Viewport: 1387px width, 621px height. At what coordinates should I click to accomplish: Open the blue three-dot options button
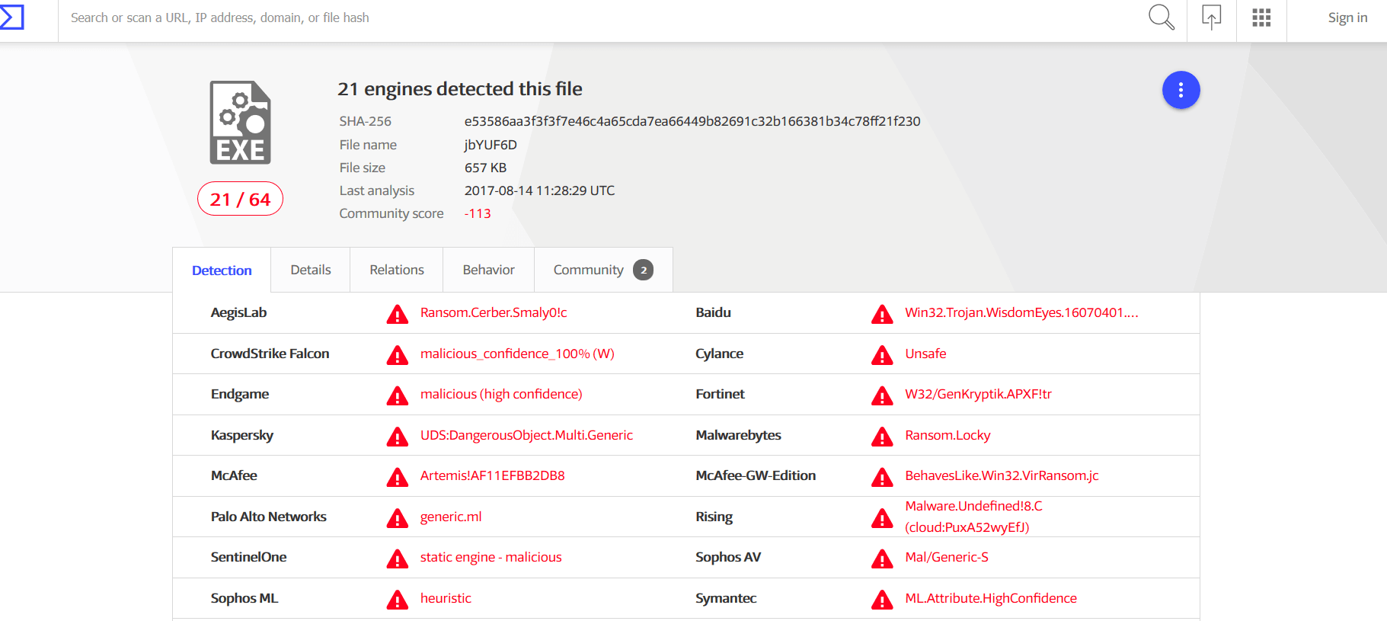(1181, 90)
